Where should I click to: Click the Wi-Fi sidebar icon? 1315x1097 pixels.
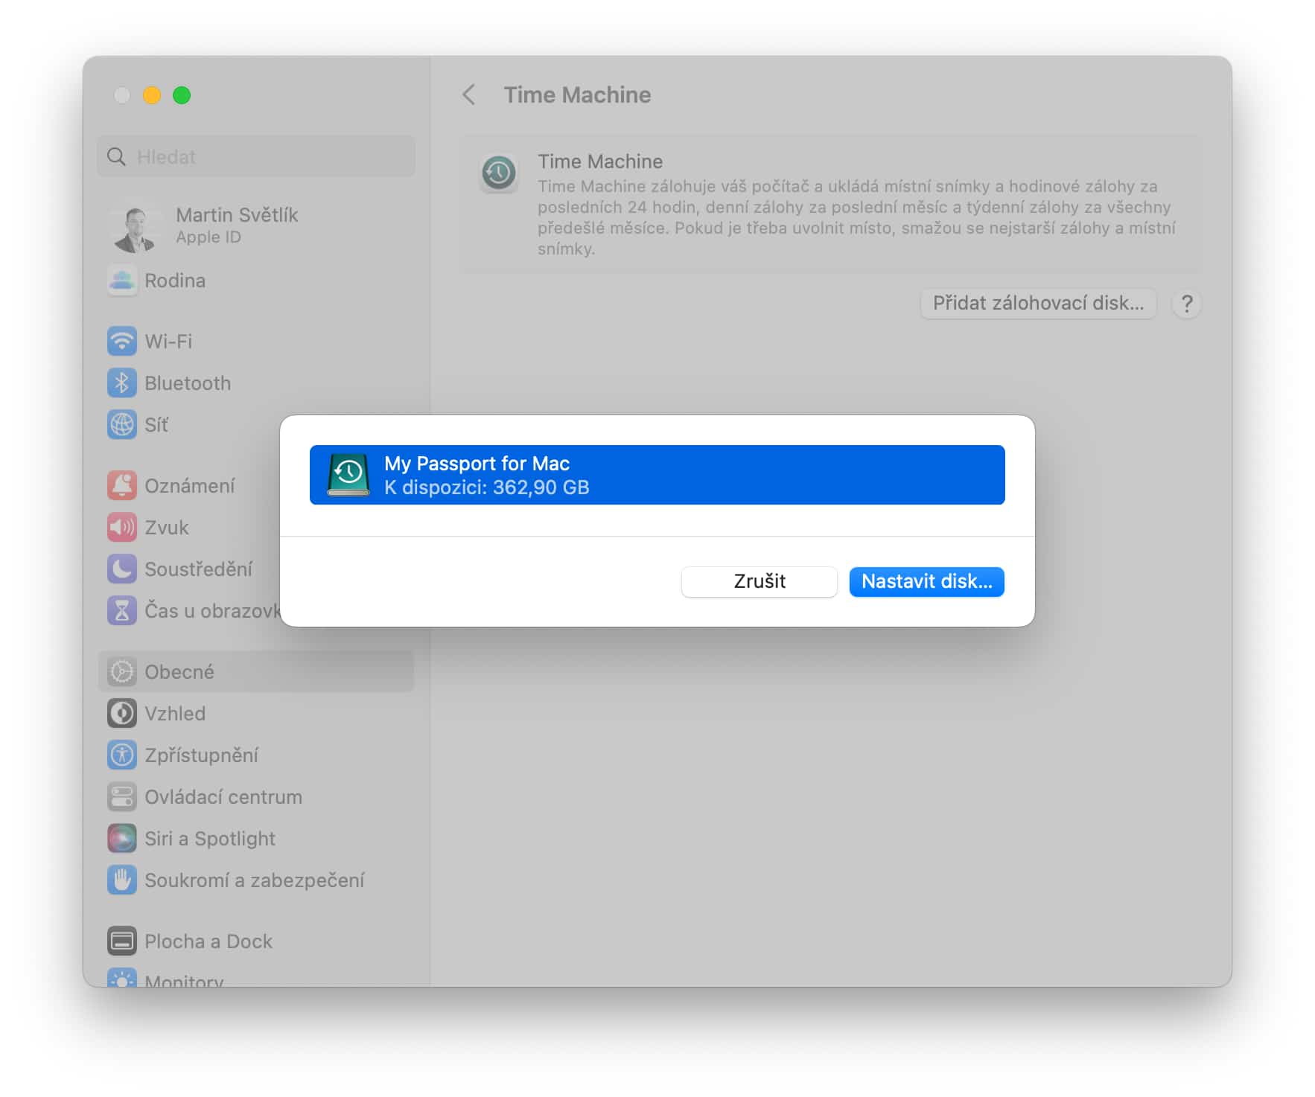(122, 342)
